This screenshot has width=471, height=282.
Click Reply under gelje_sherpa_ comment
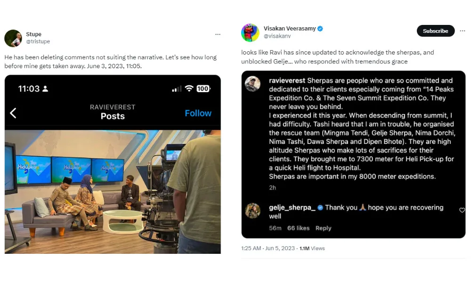[x=323, y=228]
